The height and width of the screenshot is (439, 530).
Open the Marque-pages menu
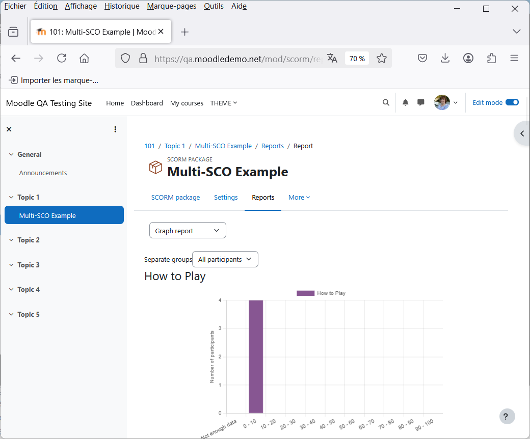pyautogui.click(x=172, y=6)
